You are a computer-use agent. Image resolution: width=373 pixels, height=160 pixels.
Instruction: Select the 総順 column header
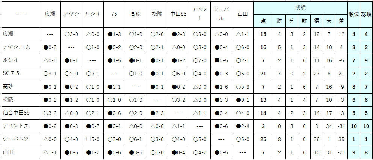click(x=366, y=14)
